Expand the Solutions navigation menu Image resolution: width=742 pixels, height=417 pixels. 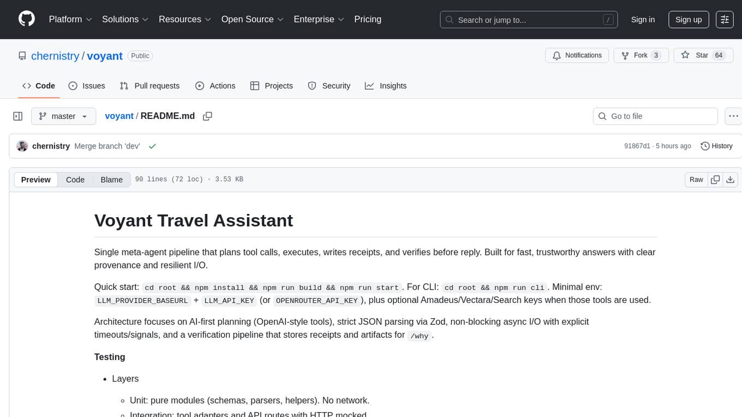(125, 20)
